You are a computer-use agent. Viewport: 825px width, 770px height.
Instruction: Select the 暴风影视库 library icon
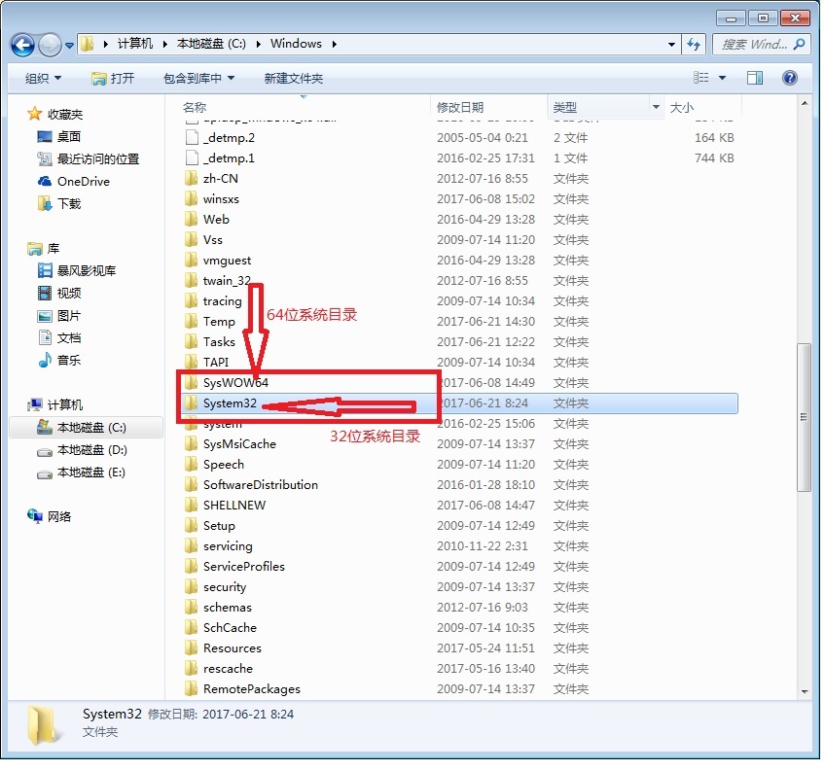pos(45,271)
